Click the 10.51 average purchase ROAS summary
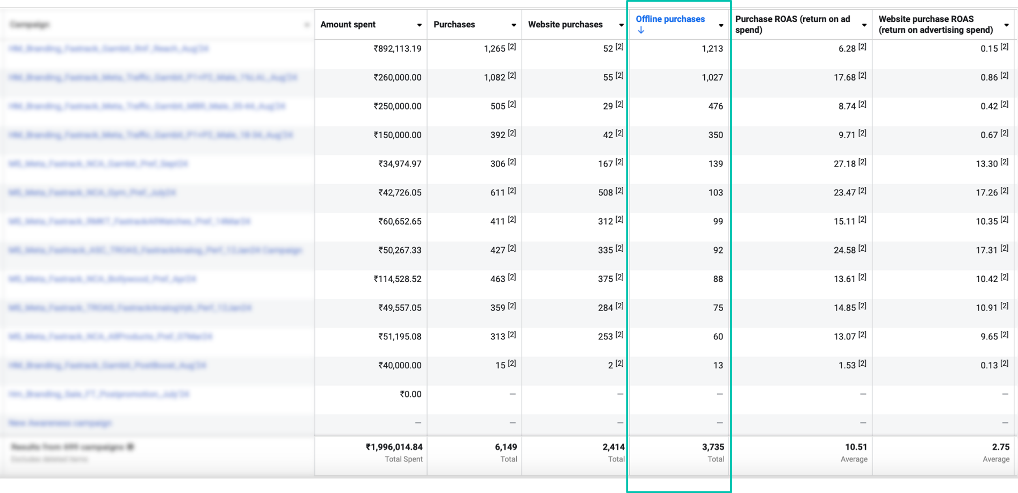The width and height of the screenshot is (1018, 493). 856,447
